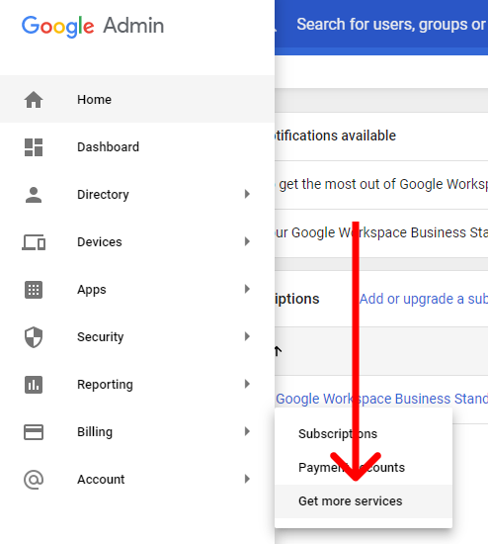Viewport: 488px width, 544px height.
Task: Expand the Directory submenu arrow
Action: [247, 194]
